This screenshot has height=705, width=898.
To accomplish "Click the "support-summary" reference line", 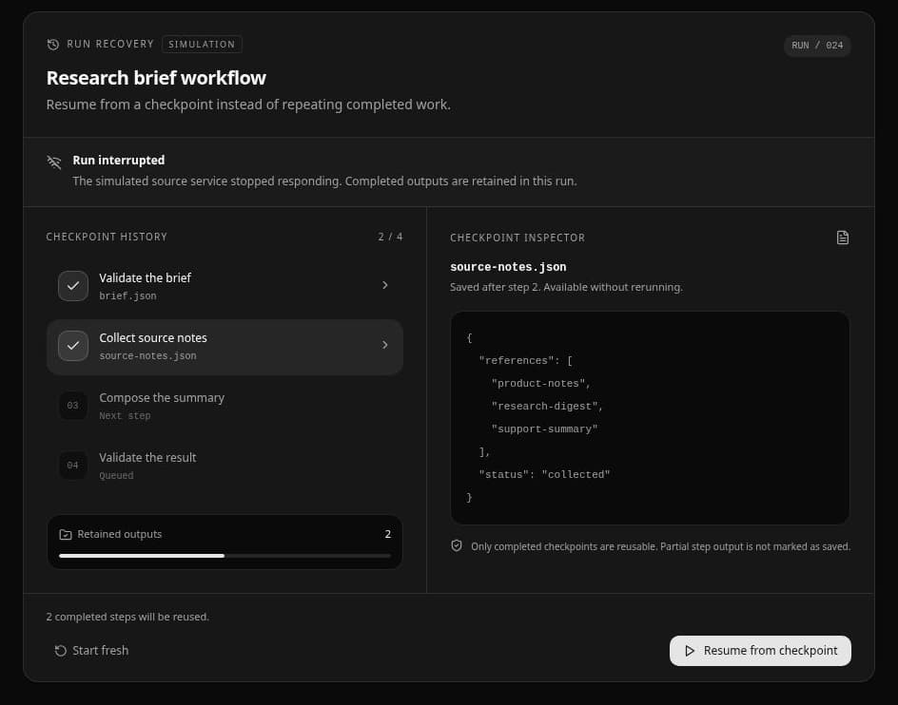I will tap(544, 429).
